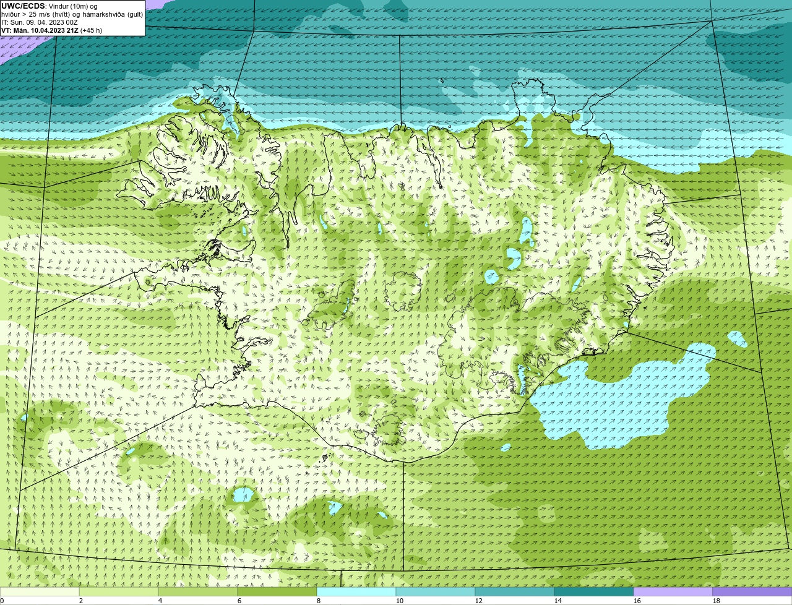
Task: Click the light green 2–4 legend swatch
Action: tap(119, 592)
